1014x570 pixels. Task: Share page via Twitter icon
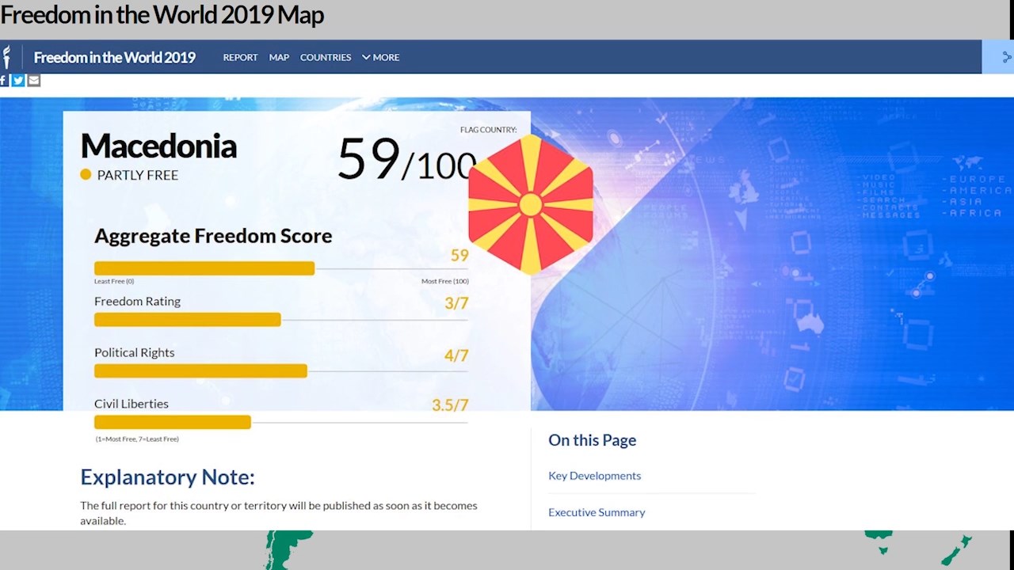[18, 80]
